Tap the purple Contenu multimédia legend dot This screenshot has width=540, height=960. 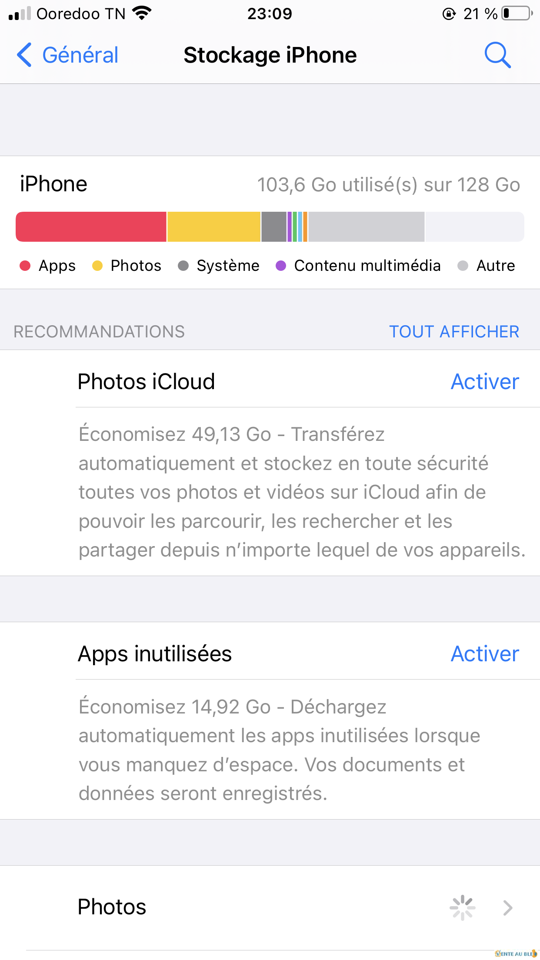[x=281, y=266]
